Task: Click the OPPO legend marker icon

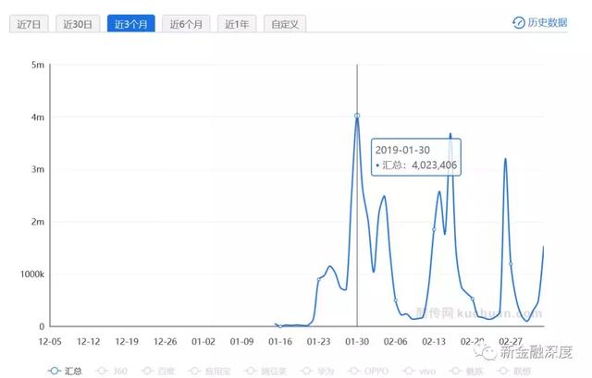Action: (x=354, y=372)
